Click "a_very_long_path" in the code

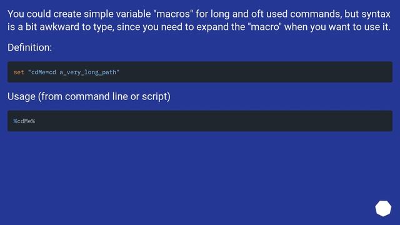click(88, 72)
